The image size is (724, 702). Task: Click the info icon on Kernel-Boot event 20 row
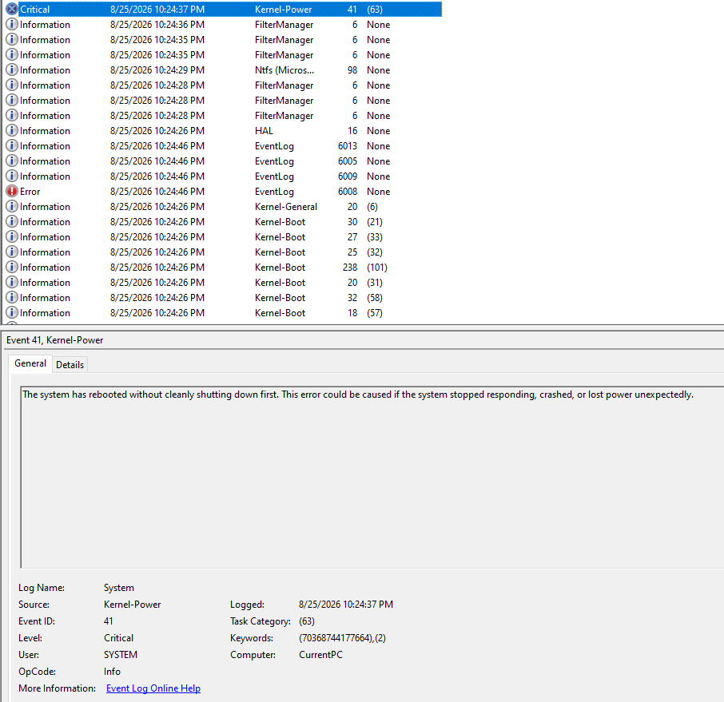click(x=11, y=282)
